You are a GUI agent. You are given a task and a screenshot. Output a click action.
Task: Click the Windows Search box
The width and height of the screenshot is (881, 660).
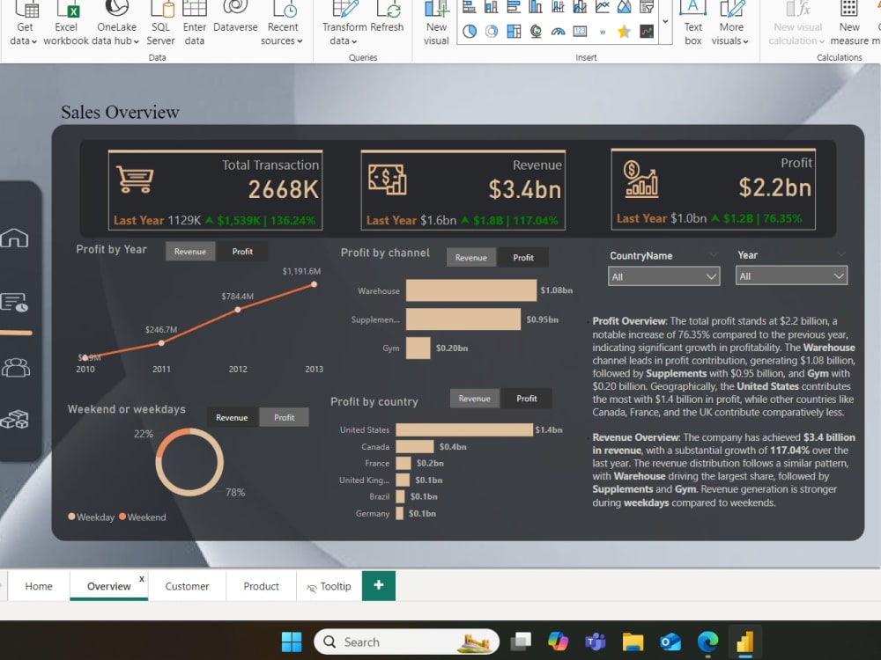[405, 642]
